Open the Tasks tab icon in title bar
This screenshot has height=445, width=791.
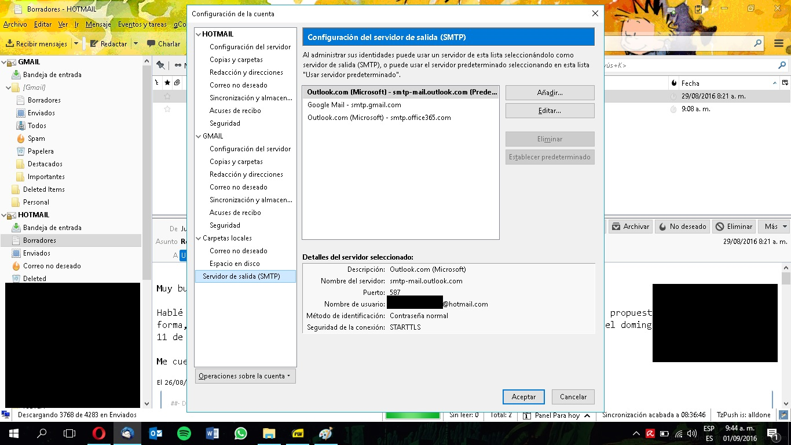coord(699,9)
